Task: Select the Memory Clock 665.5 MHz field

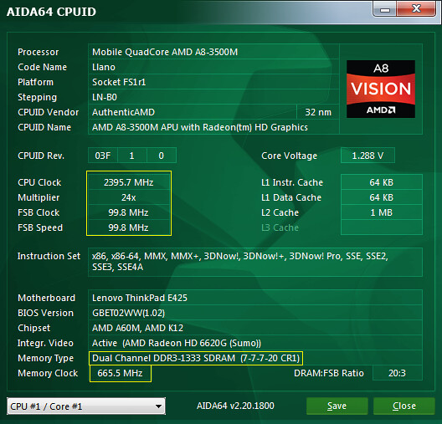Action: click(121, 373)
